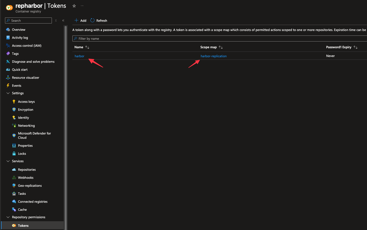Open Connected registries menu item
This screenshot has width=367, height=230.
tap(32, 201)
